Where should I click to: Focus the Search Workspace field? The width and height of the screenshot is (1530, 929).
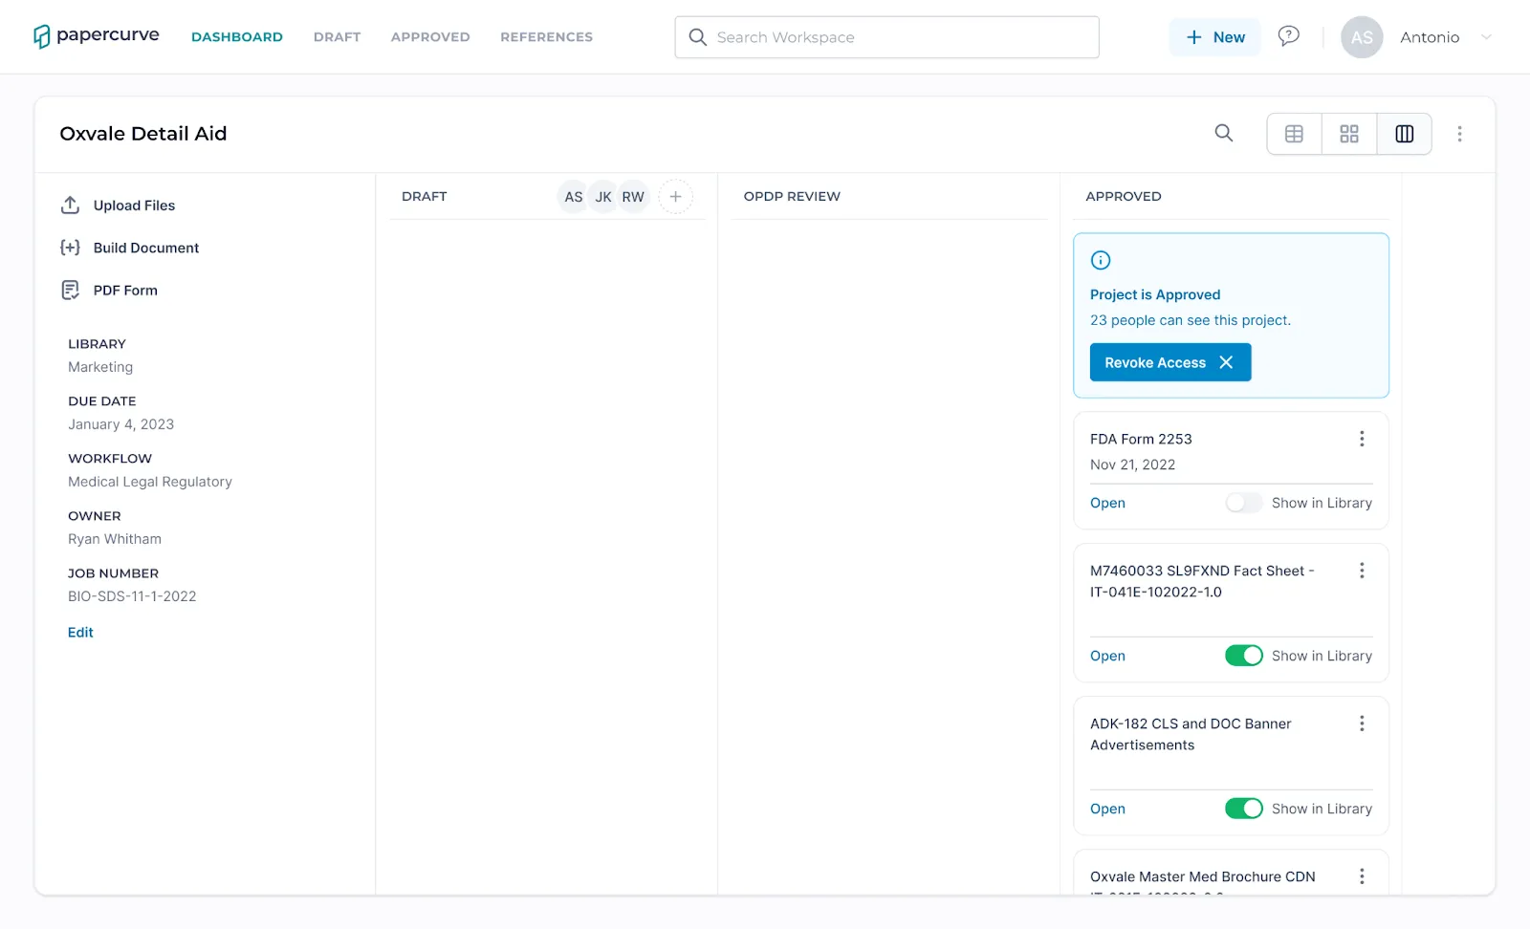[886, 37]
